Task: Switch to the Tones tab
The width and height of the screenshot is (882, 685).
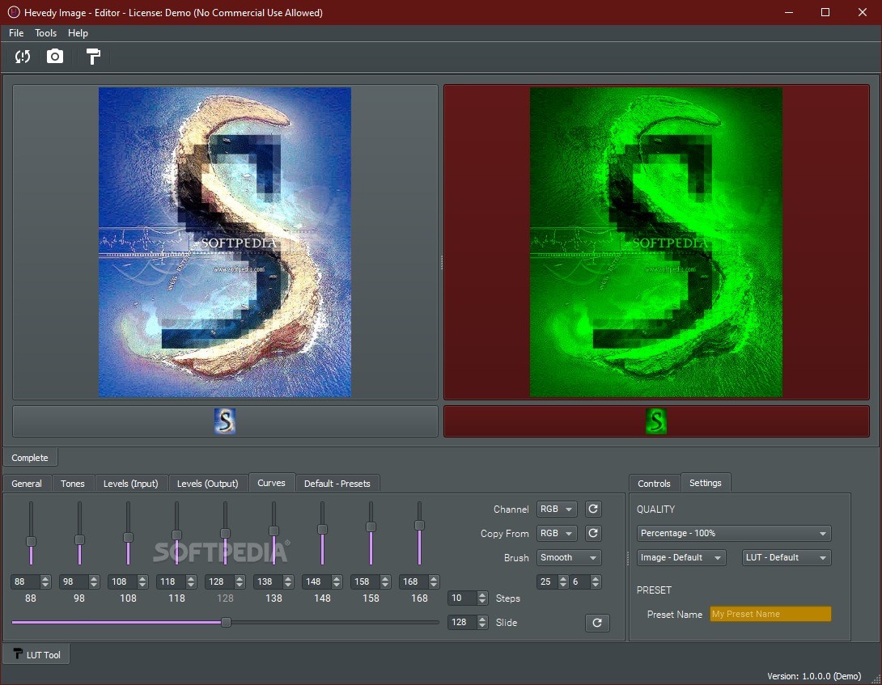Action: coord(73,484)
